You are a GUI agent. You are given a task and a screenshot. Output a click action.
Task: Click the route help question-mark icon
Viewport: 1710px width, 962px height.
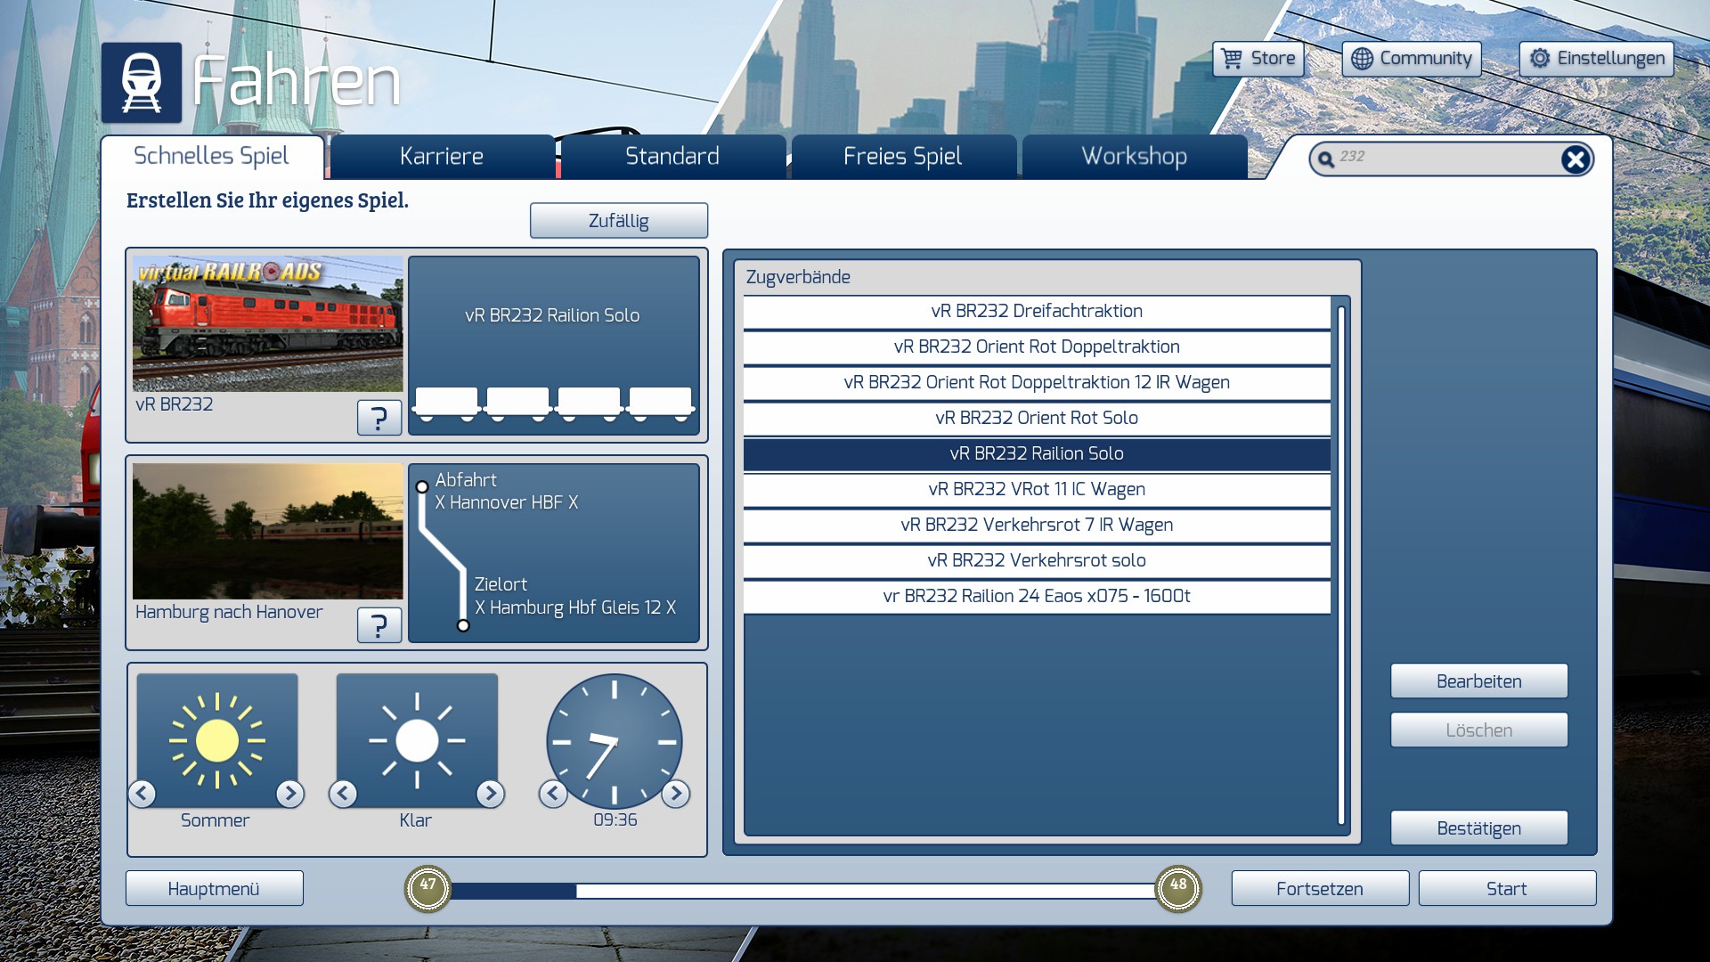click(x=379, y=624)
